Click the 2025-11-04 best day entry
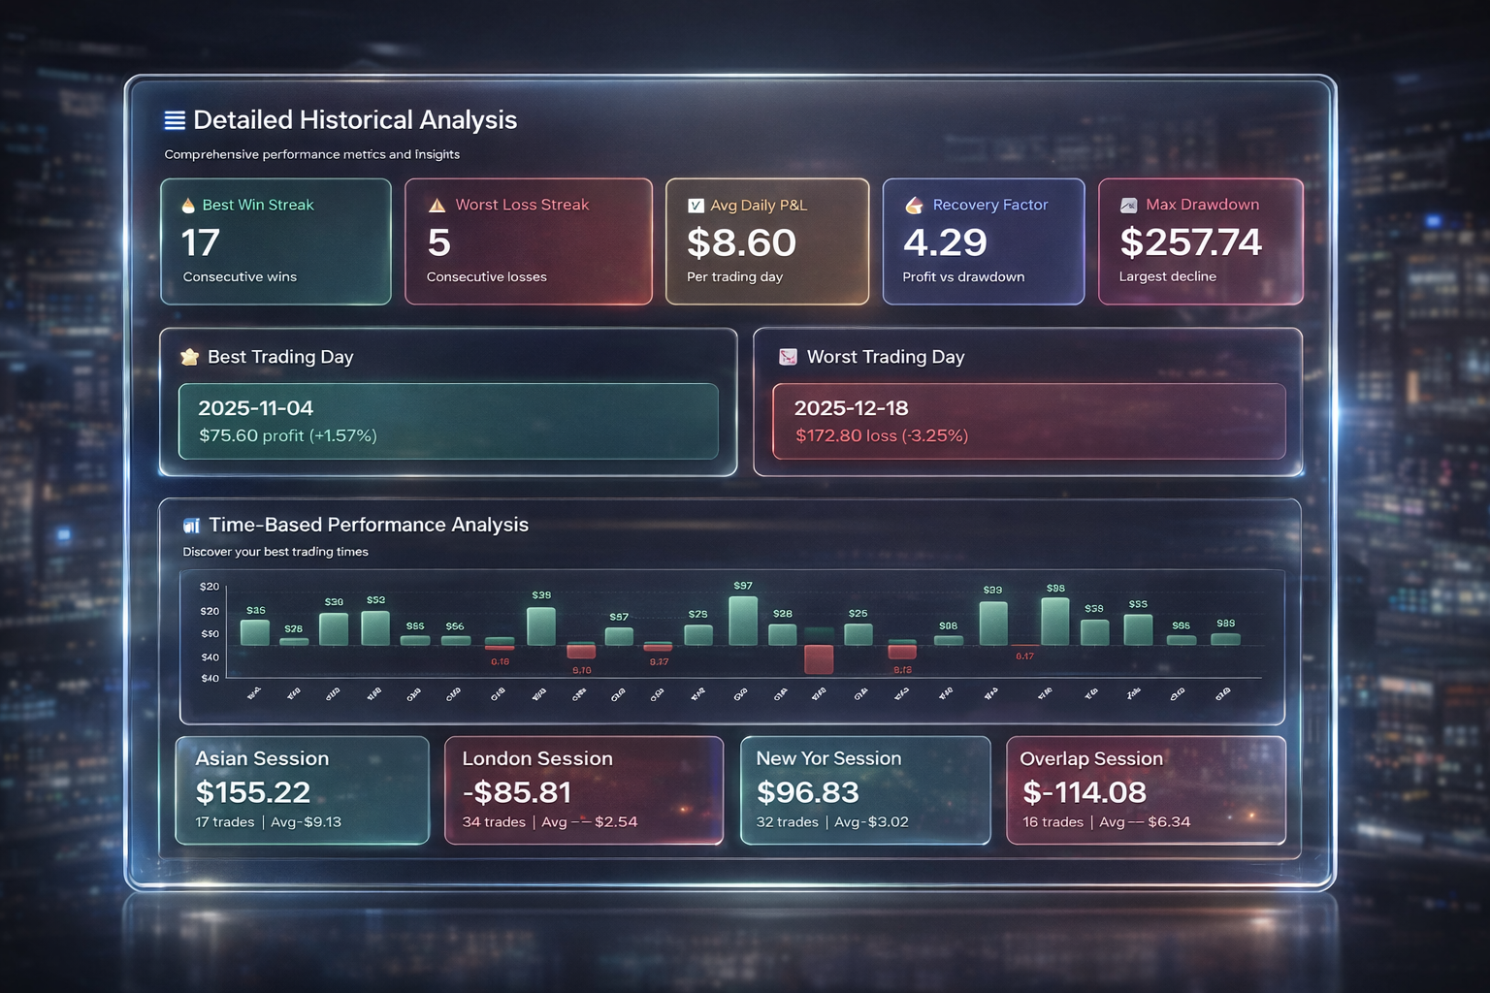Viewport: 1490px width, 993px height. (255, 408)
